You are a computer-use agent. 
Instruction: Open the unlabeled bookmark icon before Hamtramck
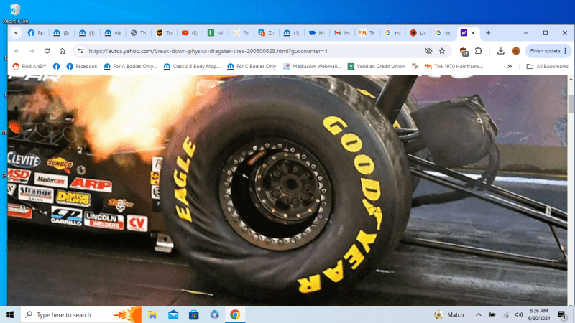tap(415, 66)
